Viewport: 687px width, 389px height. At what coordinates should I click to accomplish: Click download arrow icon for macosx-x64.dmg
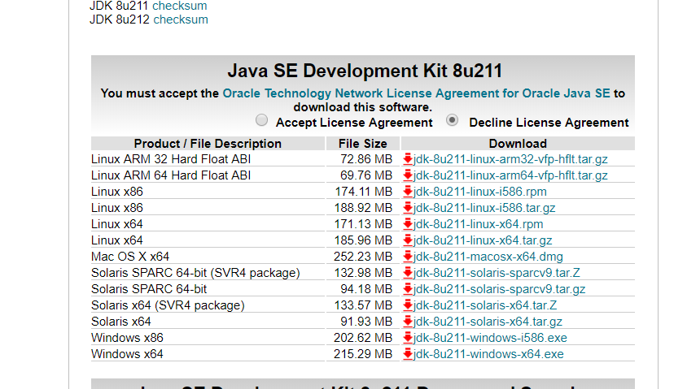(x=408, y=257)
